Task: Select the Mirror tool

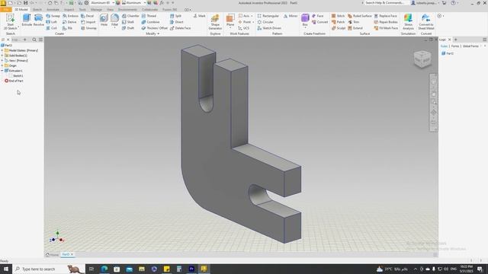Action: [x=291, y=16]
